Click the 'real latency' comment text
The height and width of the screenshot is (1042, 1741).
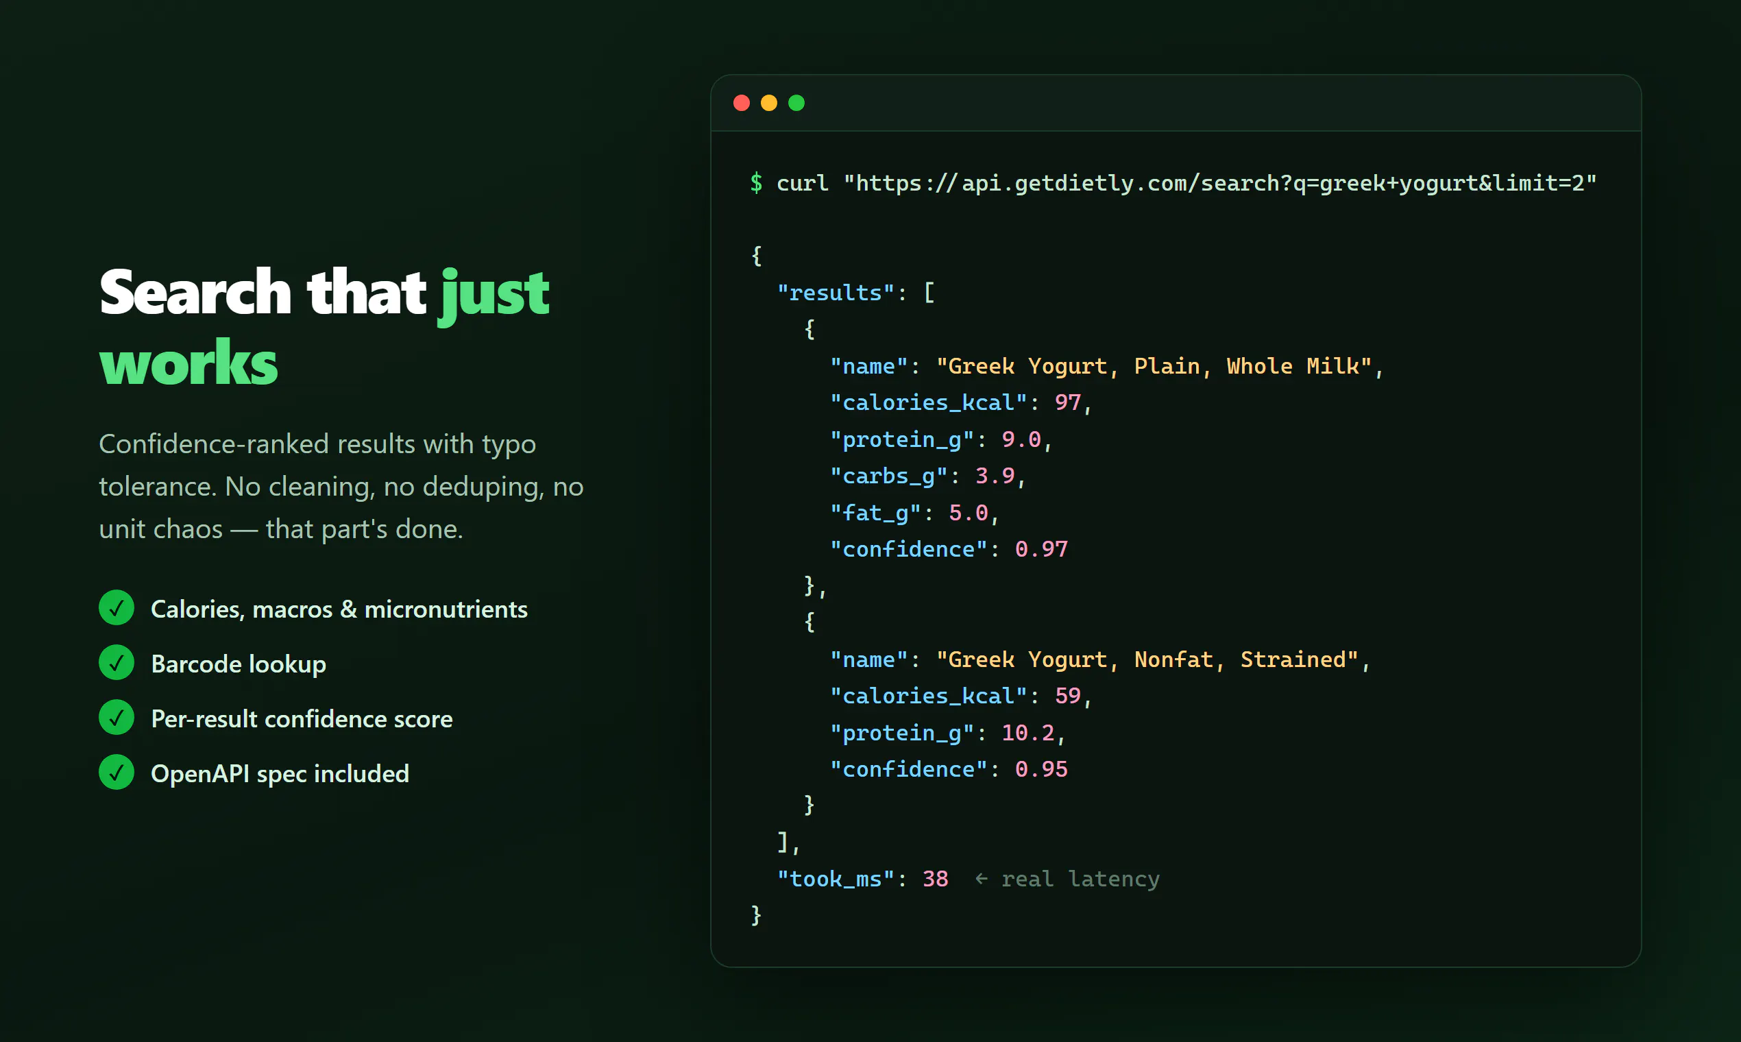1080,880
